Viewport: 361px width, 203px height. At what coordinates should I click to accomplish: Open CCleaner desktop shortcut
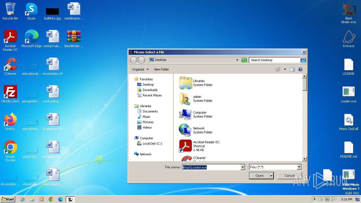[10, 67]
